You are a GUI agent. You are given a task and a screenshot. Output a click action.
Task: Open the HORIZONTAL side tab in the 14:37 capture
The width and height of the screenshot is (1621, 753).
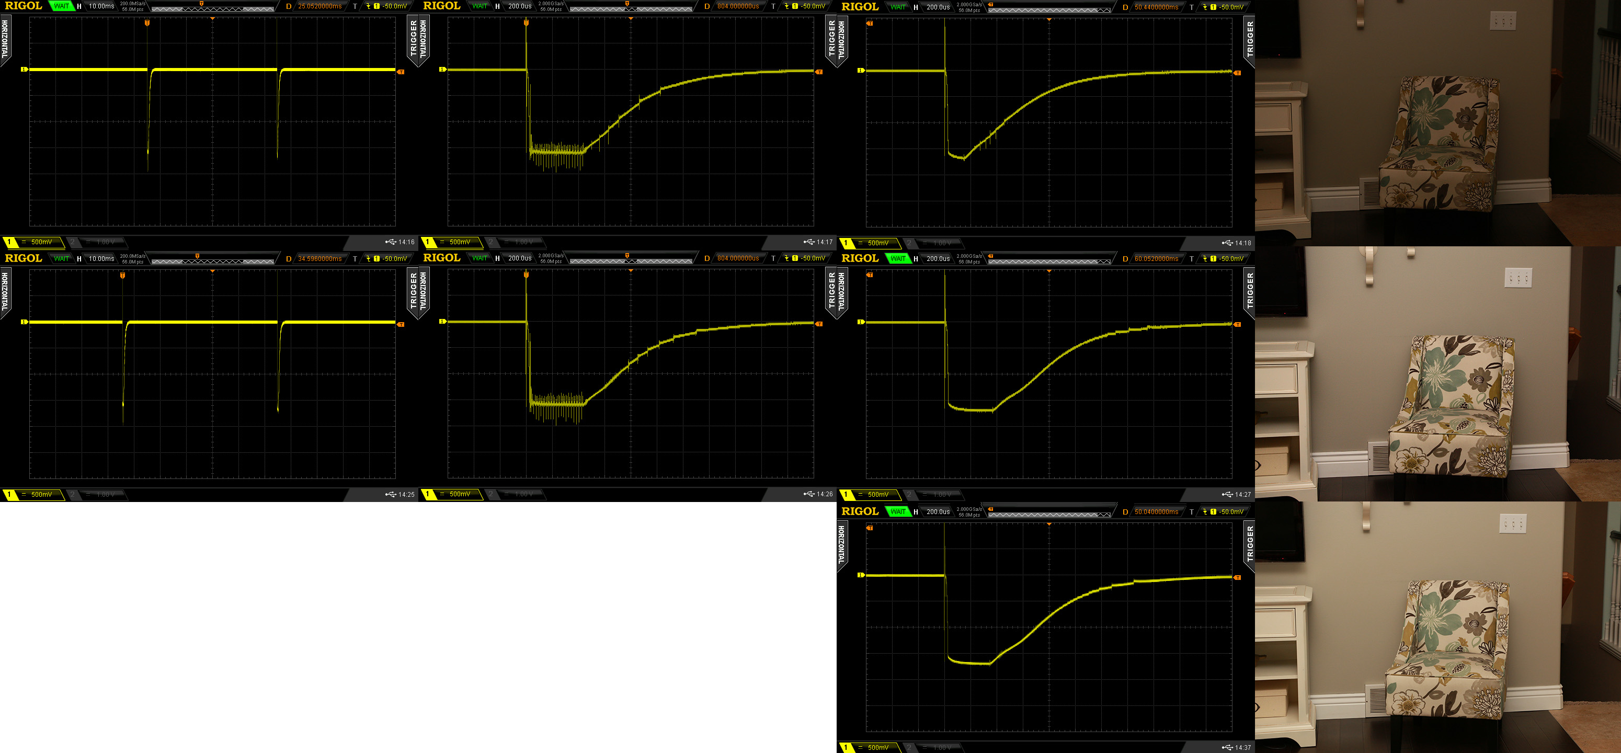point(841,545)
